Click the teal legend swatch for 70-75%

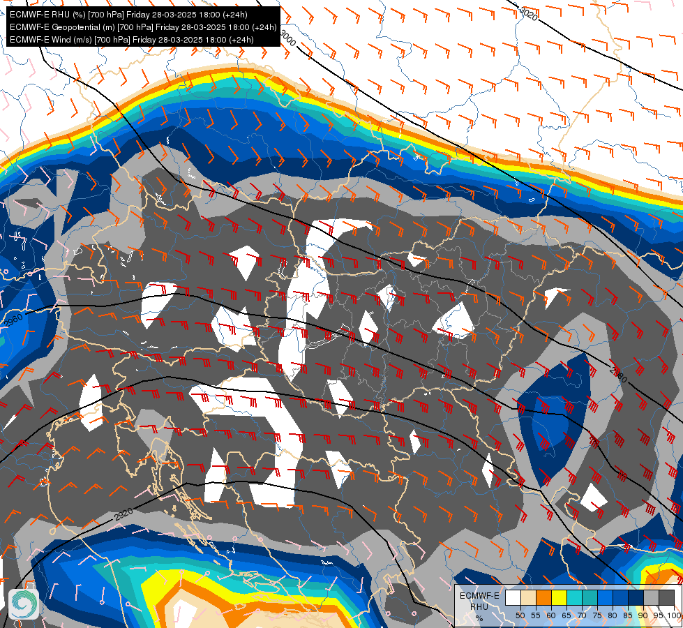pyautogui.click(x=590, y=597)
